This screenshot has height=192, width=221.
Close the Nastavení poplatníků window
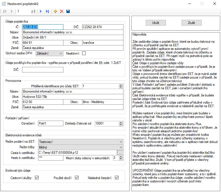point(214,4)
